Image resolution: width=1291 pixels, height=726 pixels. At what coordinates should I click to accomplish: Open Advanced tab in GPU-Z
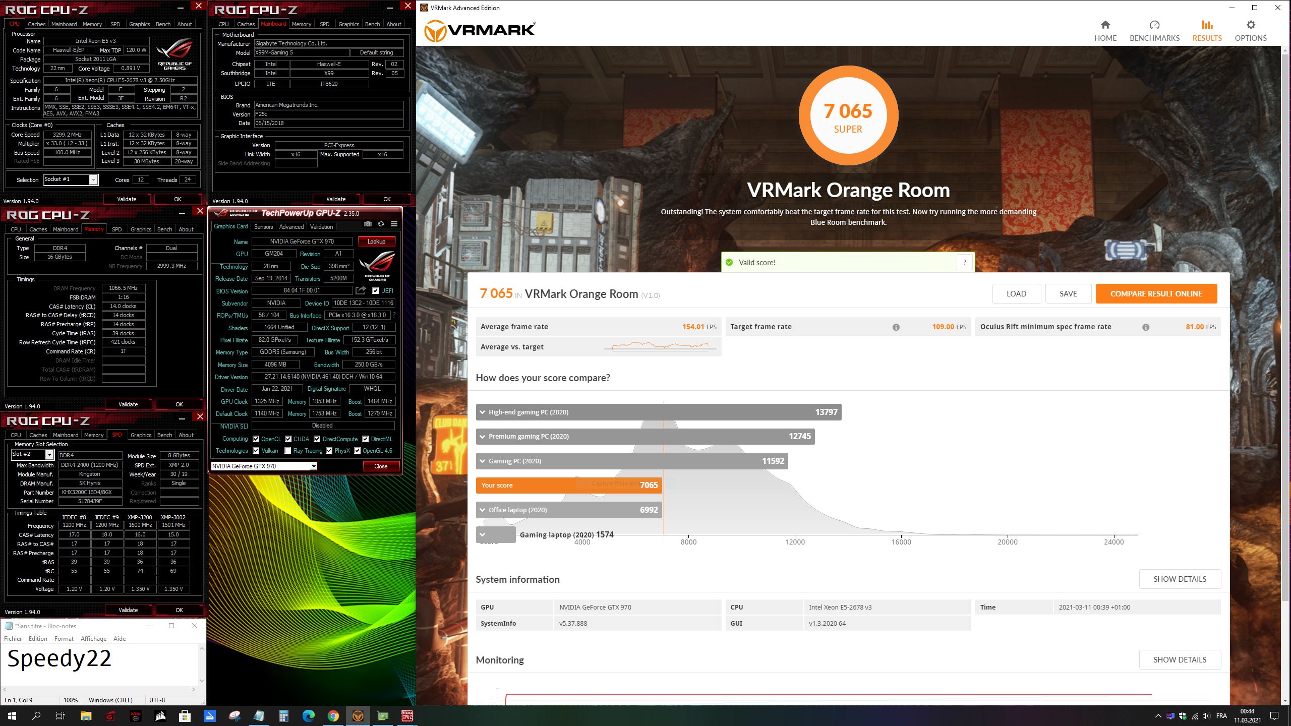tap(291, 227)
